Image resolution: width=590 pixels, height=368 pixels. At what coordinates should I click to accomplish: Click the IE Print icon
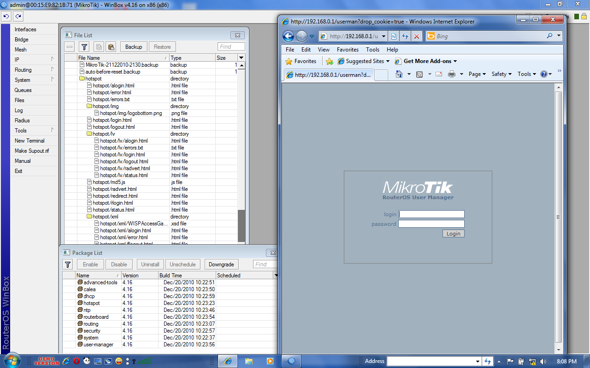click(x=452, y=74)
